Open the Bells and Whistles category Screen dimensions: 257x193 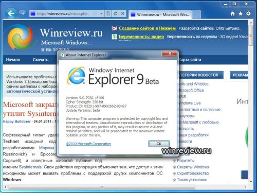click(194, 84)
